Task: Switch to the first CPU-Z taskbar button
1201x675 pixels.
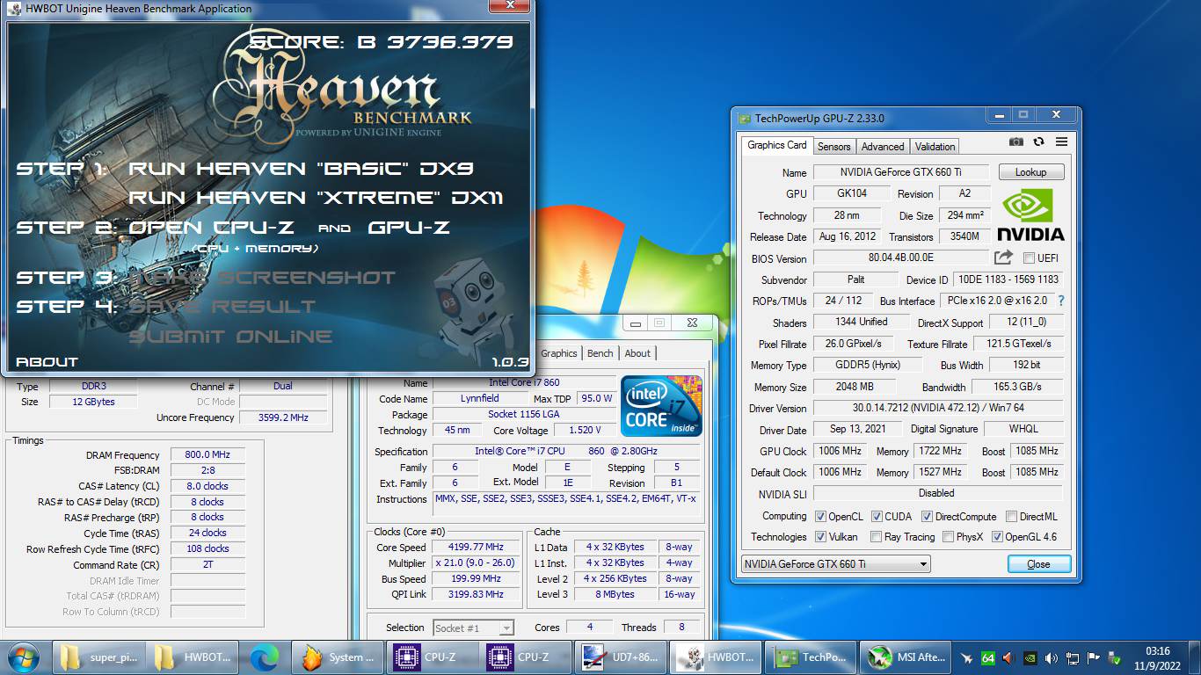Action: [432, 657]
